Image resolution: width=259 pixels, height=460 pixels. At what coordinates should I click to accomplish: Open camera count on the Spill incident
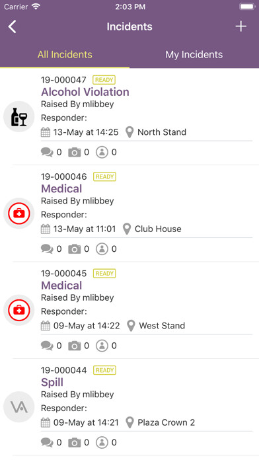[79, 443]
